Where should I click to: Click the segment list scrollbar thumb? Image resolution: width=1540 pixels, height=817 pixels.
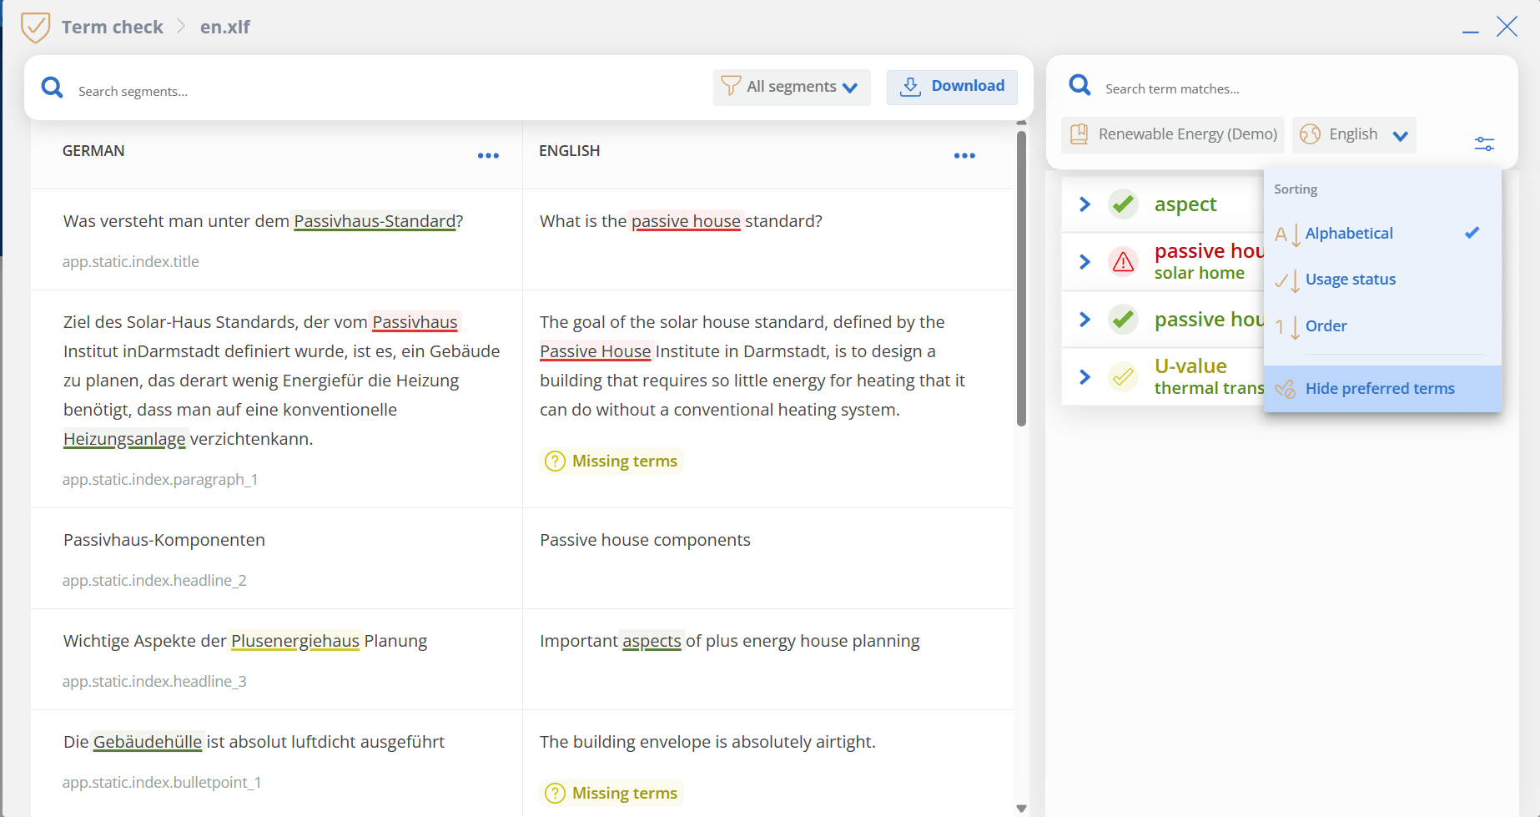pyautogui.click(x=1021, y=277)
